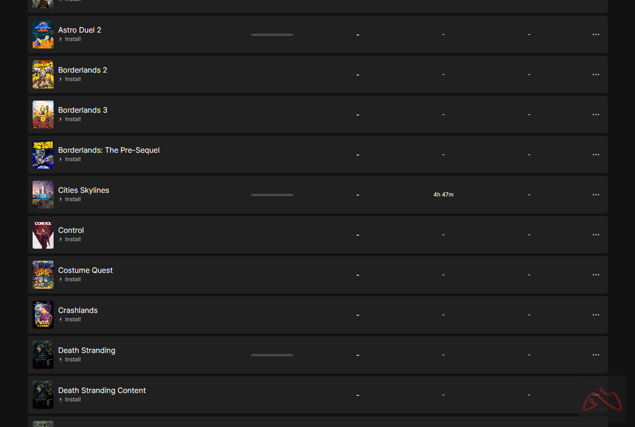Click the Cities Skylines 4h 47m playtime
Screen dimensions: 635x427
click(x=443, y=195)
